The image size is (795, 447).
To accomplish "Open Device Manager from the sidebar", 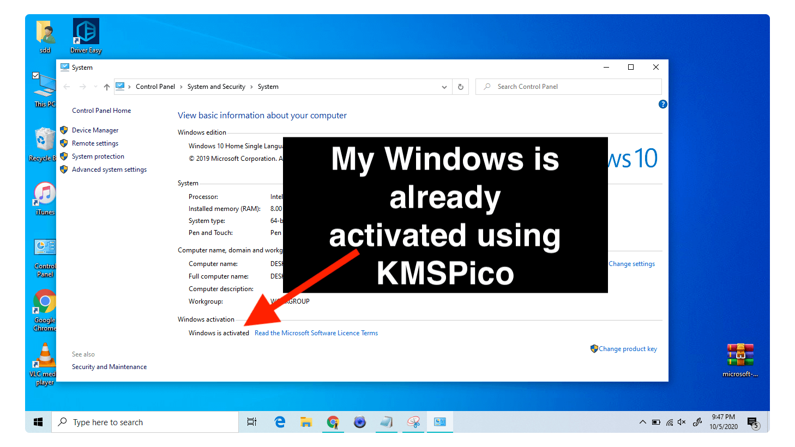I will pos(95,130).
